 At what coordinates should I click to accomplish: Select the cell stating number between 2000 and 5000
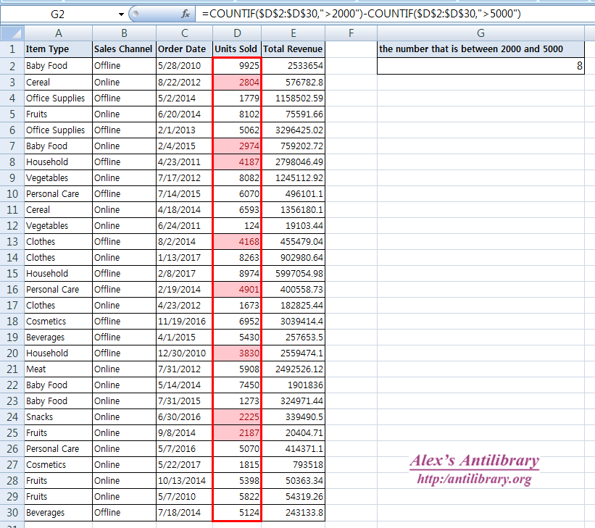pos(480,49)
